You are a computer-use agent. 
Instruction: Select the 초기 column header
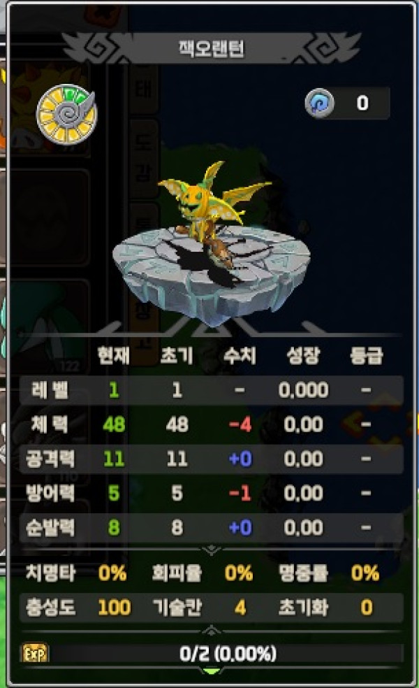177,355
